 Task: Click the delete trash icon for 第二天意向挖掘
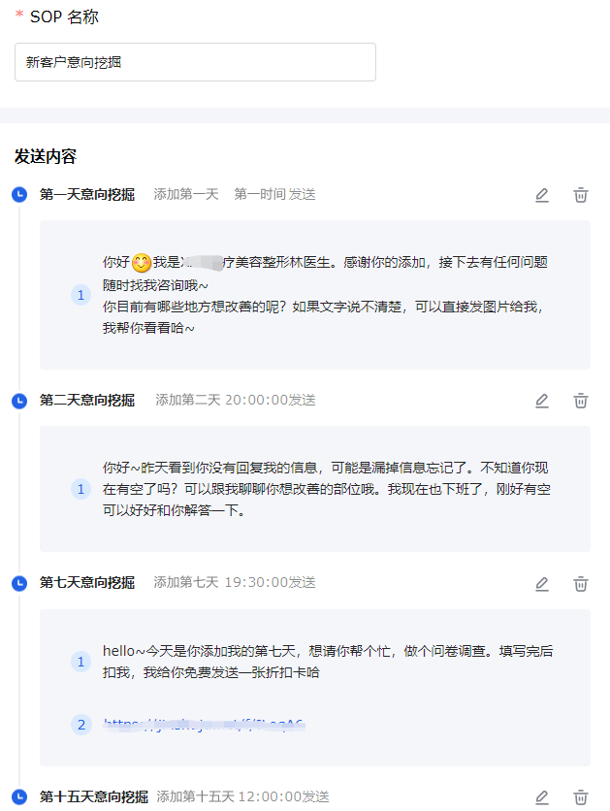click(581, 400)
